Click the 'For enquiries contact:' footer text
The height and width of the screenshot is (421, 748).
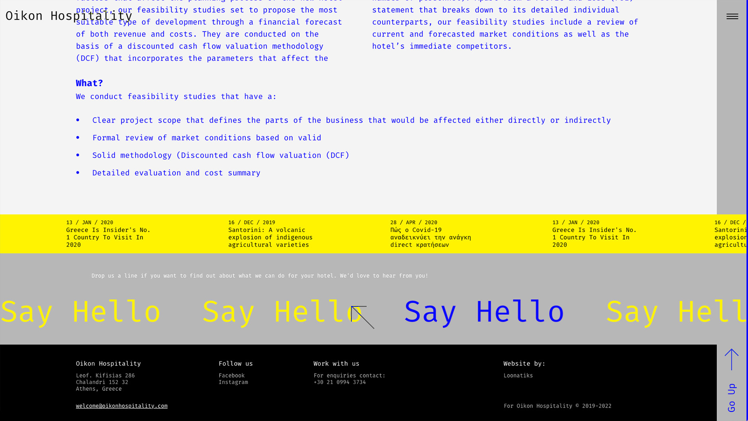[349, 375]
